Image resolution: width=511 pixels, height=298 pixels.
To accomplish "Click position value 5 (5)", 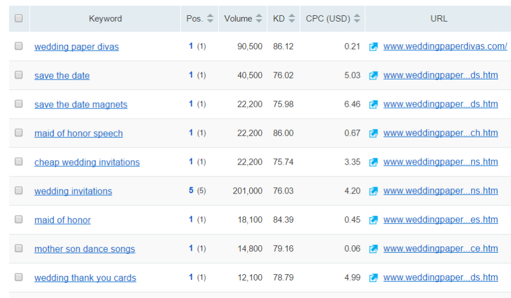I will (197, 191).
